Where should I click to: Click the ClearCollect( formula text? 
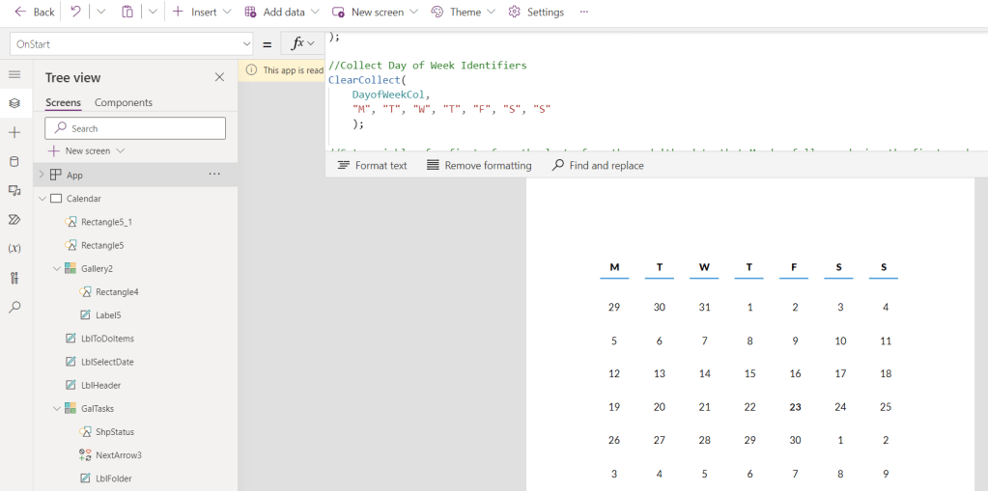pyautogui.click(x=368, y=80)
